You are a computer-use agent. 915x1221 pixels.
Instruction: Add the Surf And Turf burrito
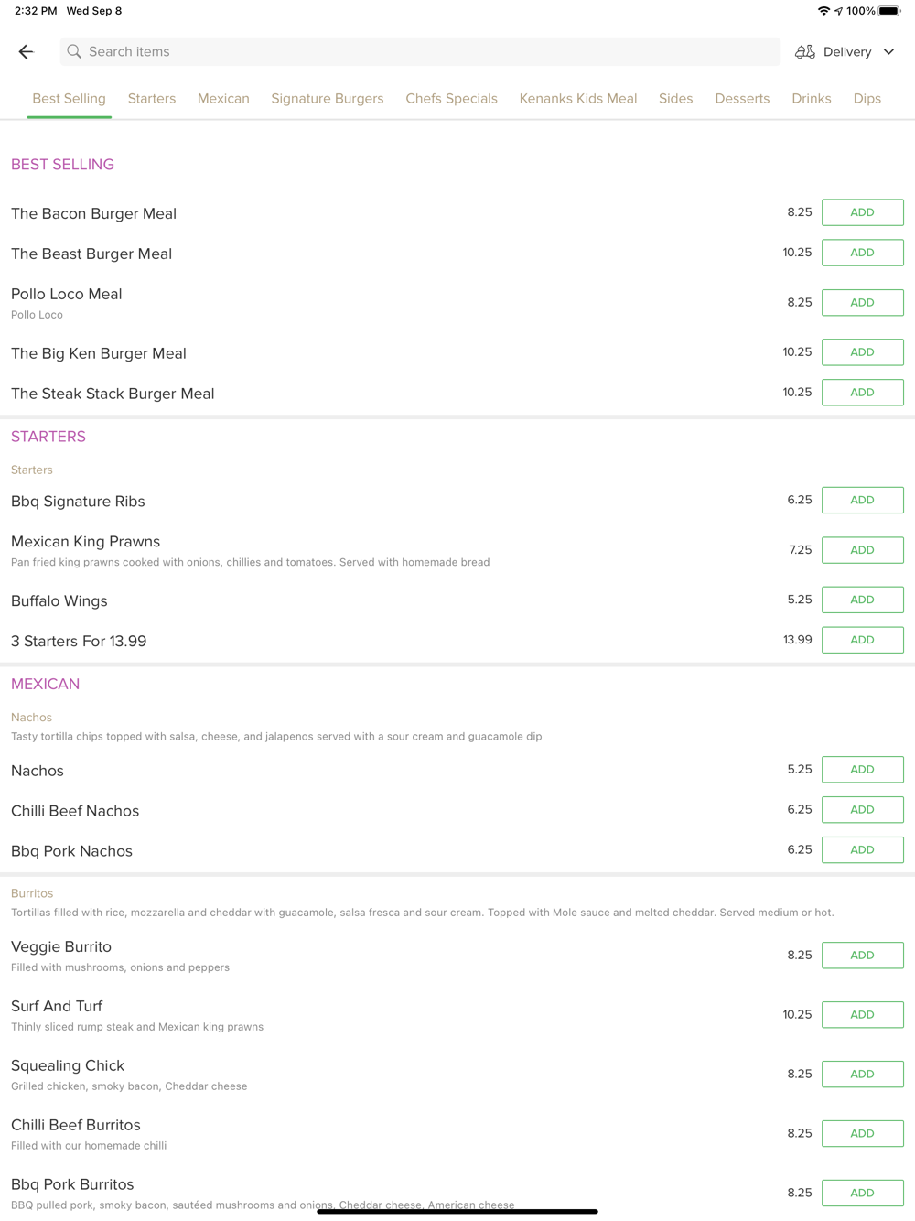point(862,1015)
